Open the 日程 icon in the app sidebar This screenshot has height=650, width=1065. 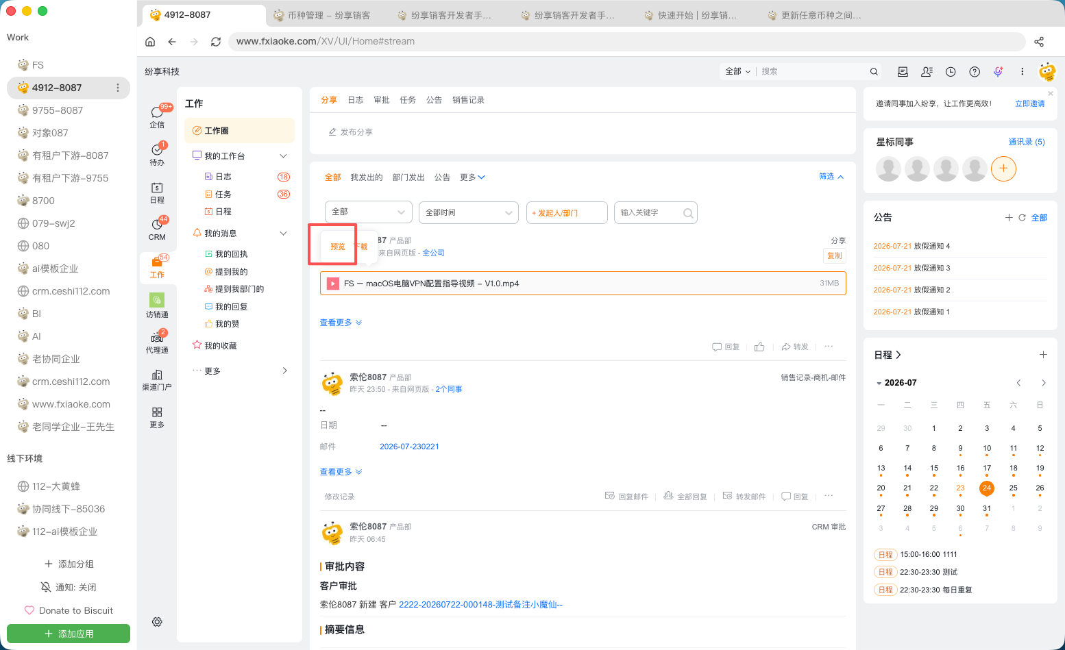point(157,192)
